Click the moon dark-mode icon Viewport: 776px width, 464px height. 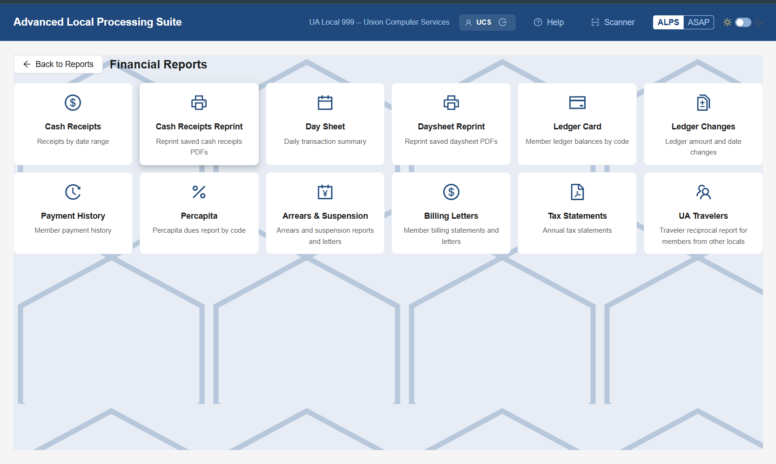coord(759,22)
